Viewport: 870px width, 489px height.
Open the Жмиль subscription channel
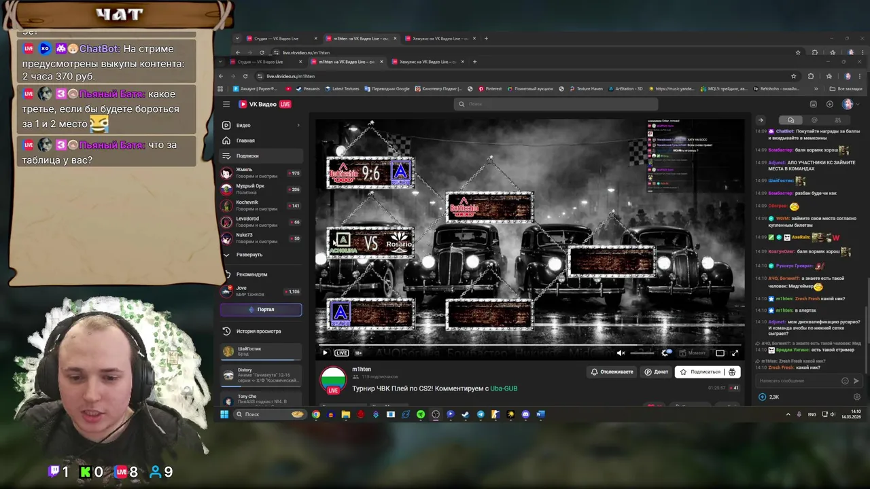(x=261, y=173)
